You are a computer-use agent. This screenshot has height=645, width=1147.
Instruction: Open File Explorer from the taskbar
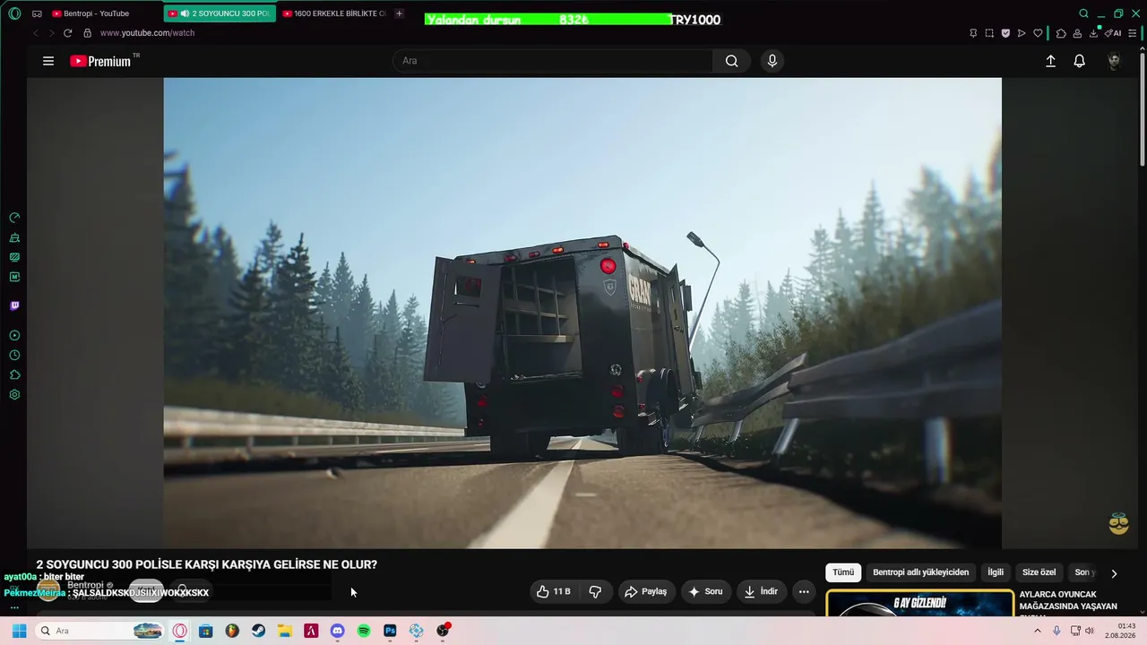(x=284, y=631)
